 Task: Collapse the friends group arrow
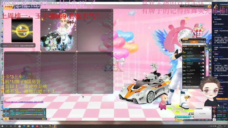184,49
